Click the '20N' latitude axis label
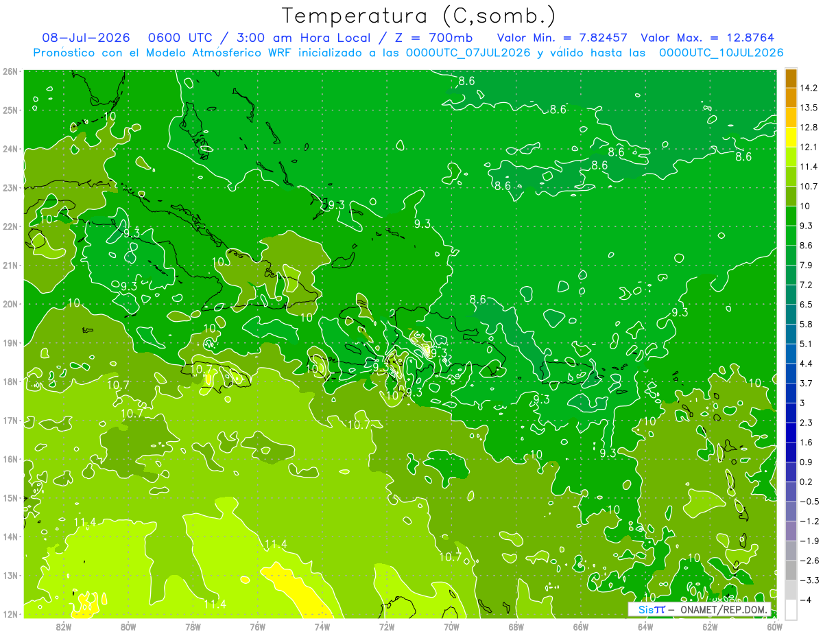This screenshot has height=636, width=823. 10,304
